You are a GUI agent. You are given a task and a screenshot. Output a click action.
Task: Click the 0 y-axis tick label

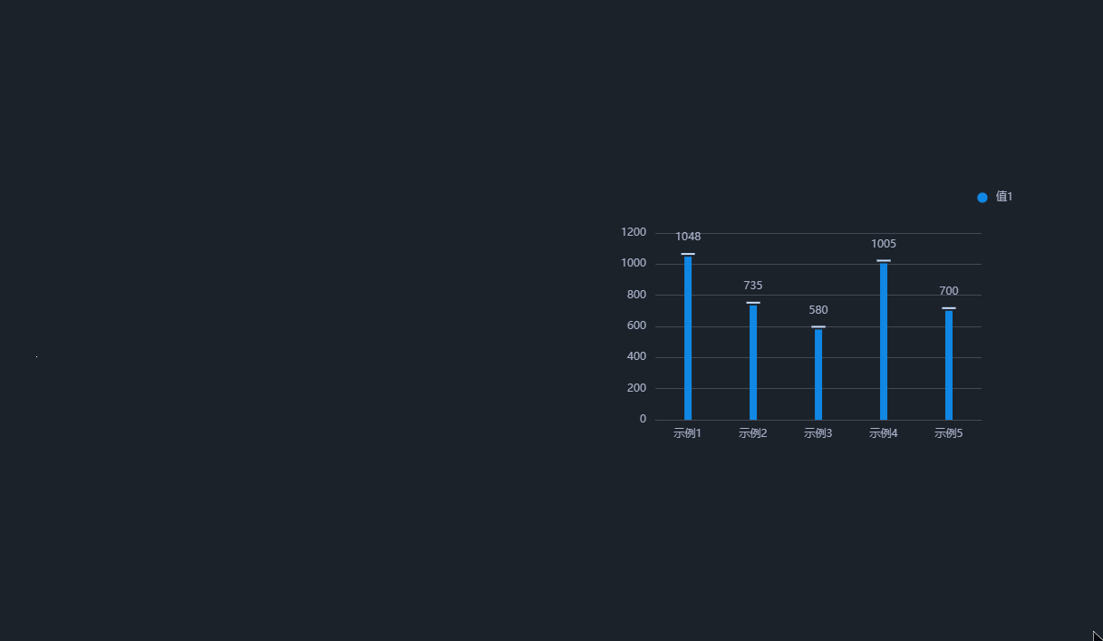click(x=643, y=419)
